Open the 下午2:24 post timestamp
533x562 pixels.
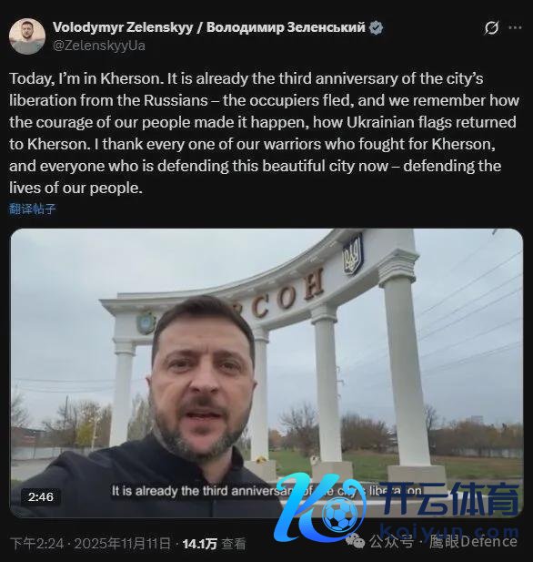point(37,544)
